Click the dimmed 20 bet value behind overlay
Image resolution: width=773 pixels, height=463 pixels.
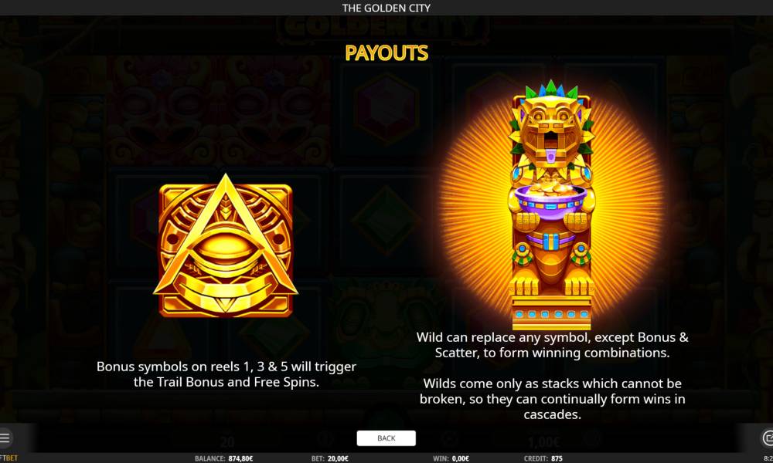[226, 441]
